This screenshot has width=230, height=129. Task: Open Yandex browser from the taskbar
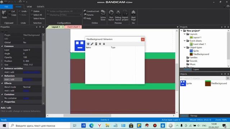(100, 125)
